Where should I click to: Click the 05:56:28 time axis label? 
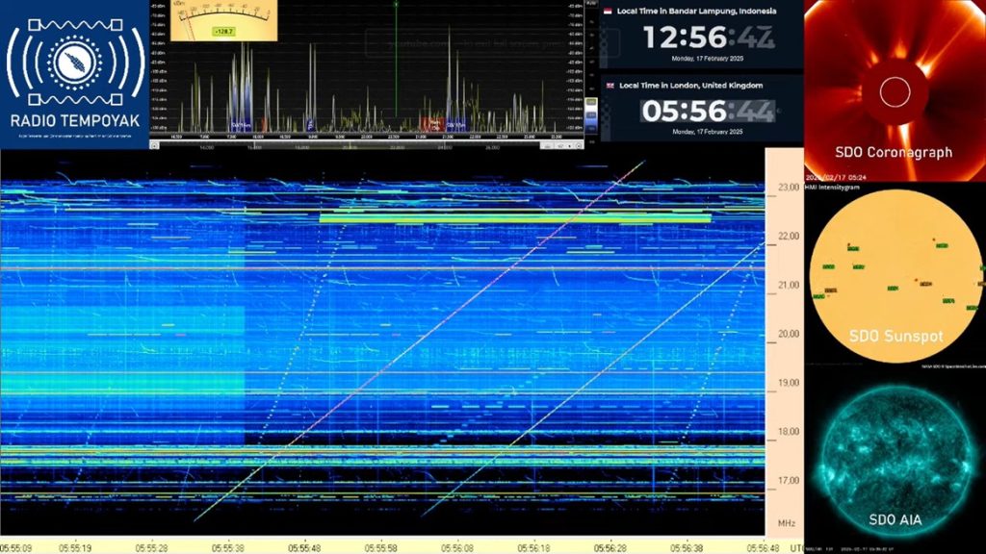[610, 548]
